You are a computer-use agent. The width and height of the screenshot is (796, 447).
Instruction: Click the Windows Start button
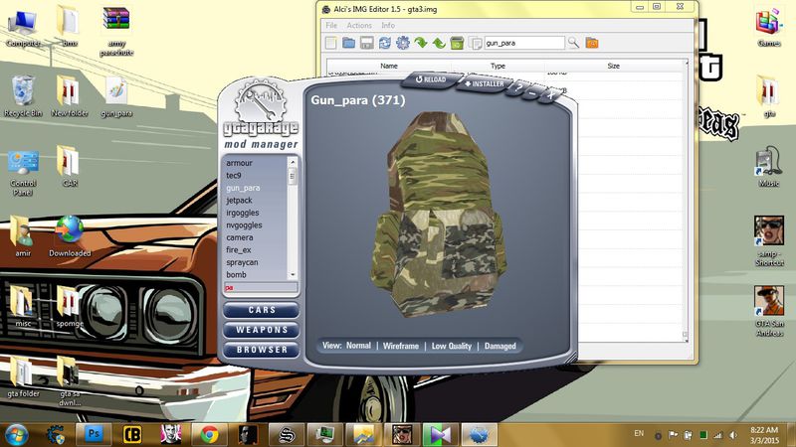coord(16,435)
